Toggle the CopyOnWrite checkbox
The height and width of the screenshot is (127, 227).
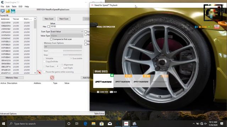point(44,62)
